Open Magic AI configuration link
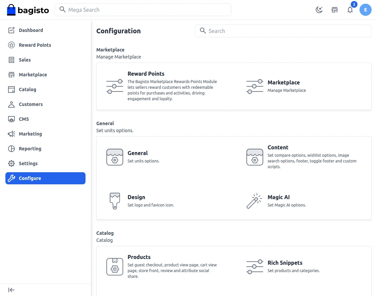Image resolution: width=377 pixels, height=296 pixels. pyautogui.click(x=279, y=197)
